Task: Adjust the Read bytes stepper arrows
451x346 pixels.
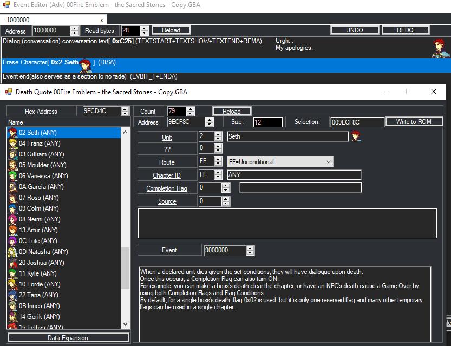Action: (x=145, y=30)
